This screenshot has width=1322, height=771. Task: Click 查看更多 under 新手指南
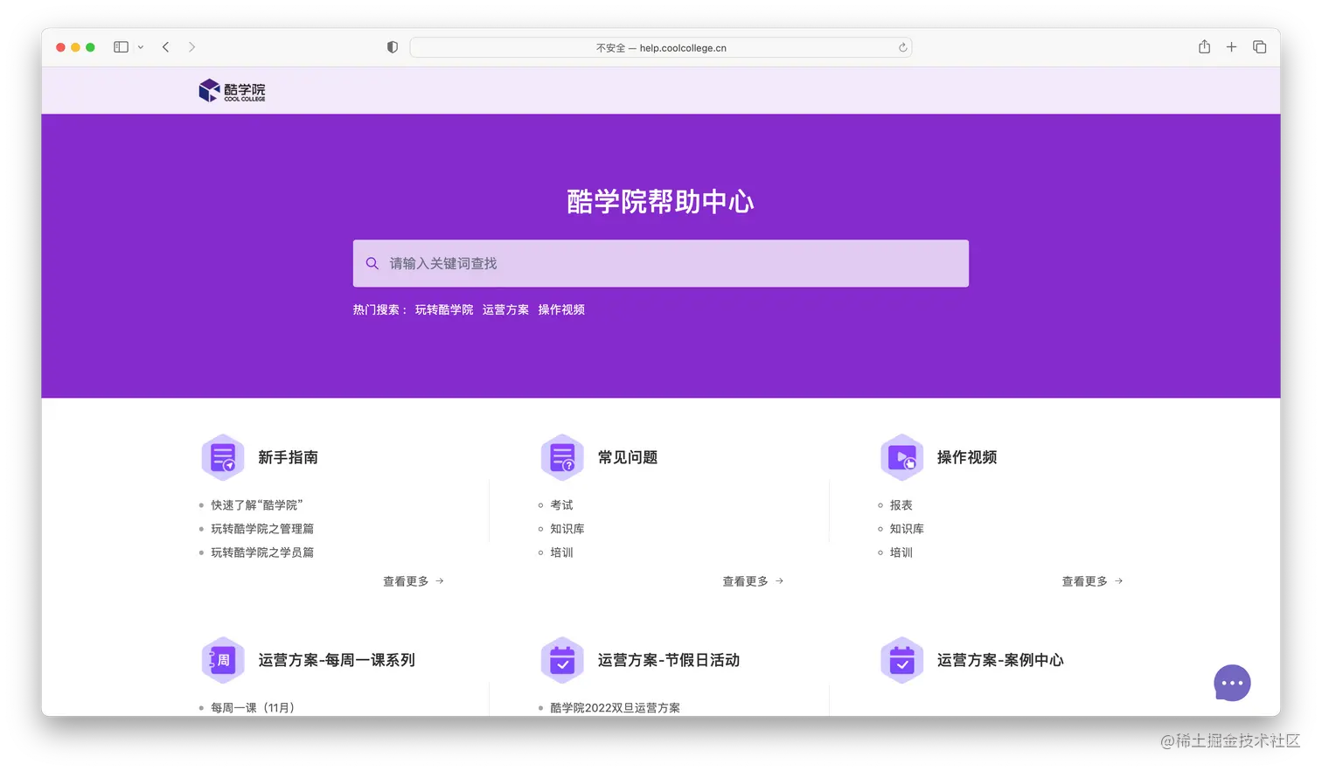pos(414,581)
